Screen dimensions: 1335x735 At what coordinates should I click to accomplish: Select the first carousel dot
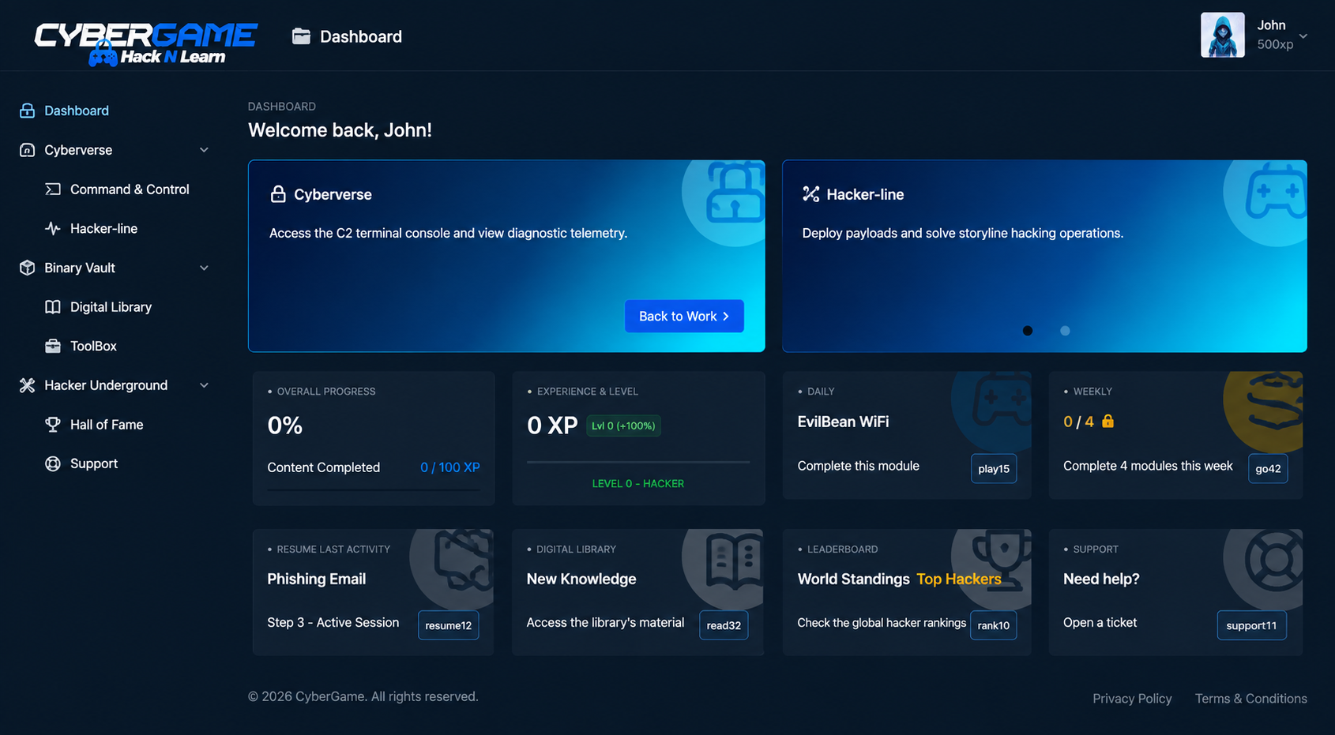click(1028, 331)
